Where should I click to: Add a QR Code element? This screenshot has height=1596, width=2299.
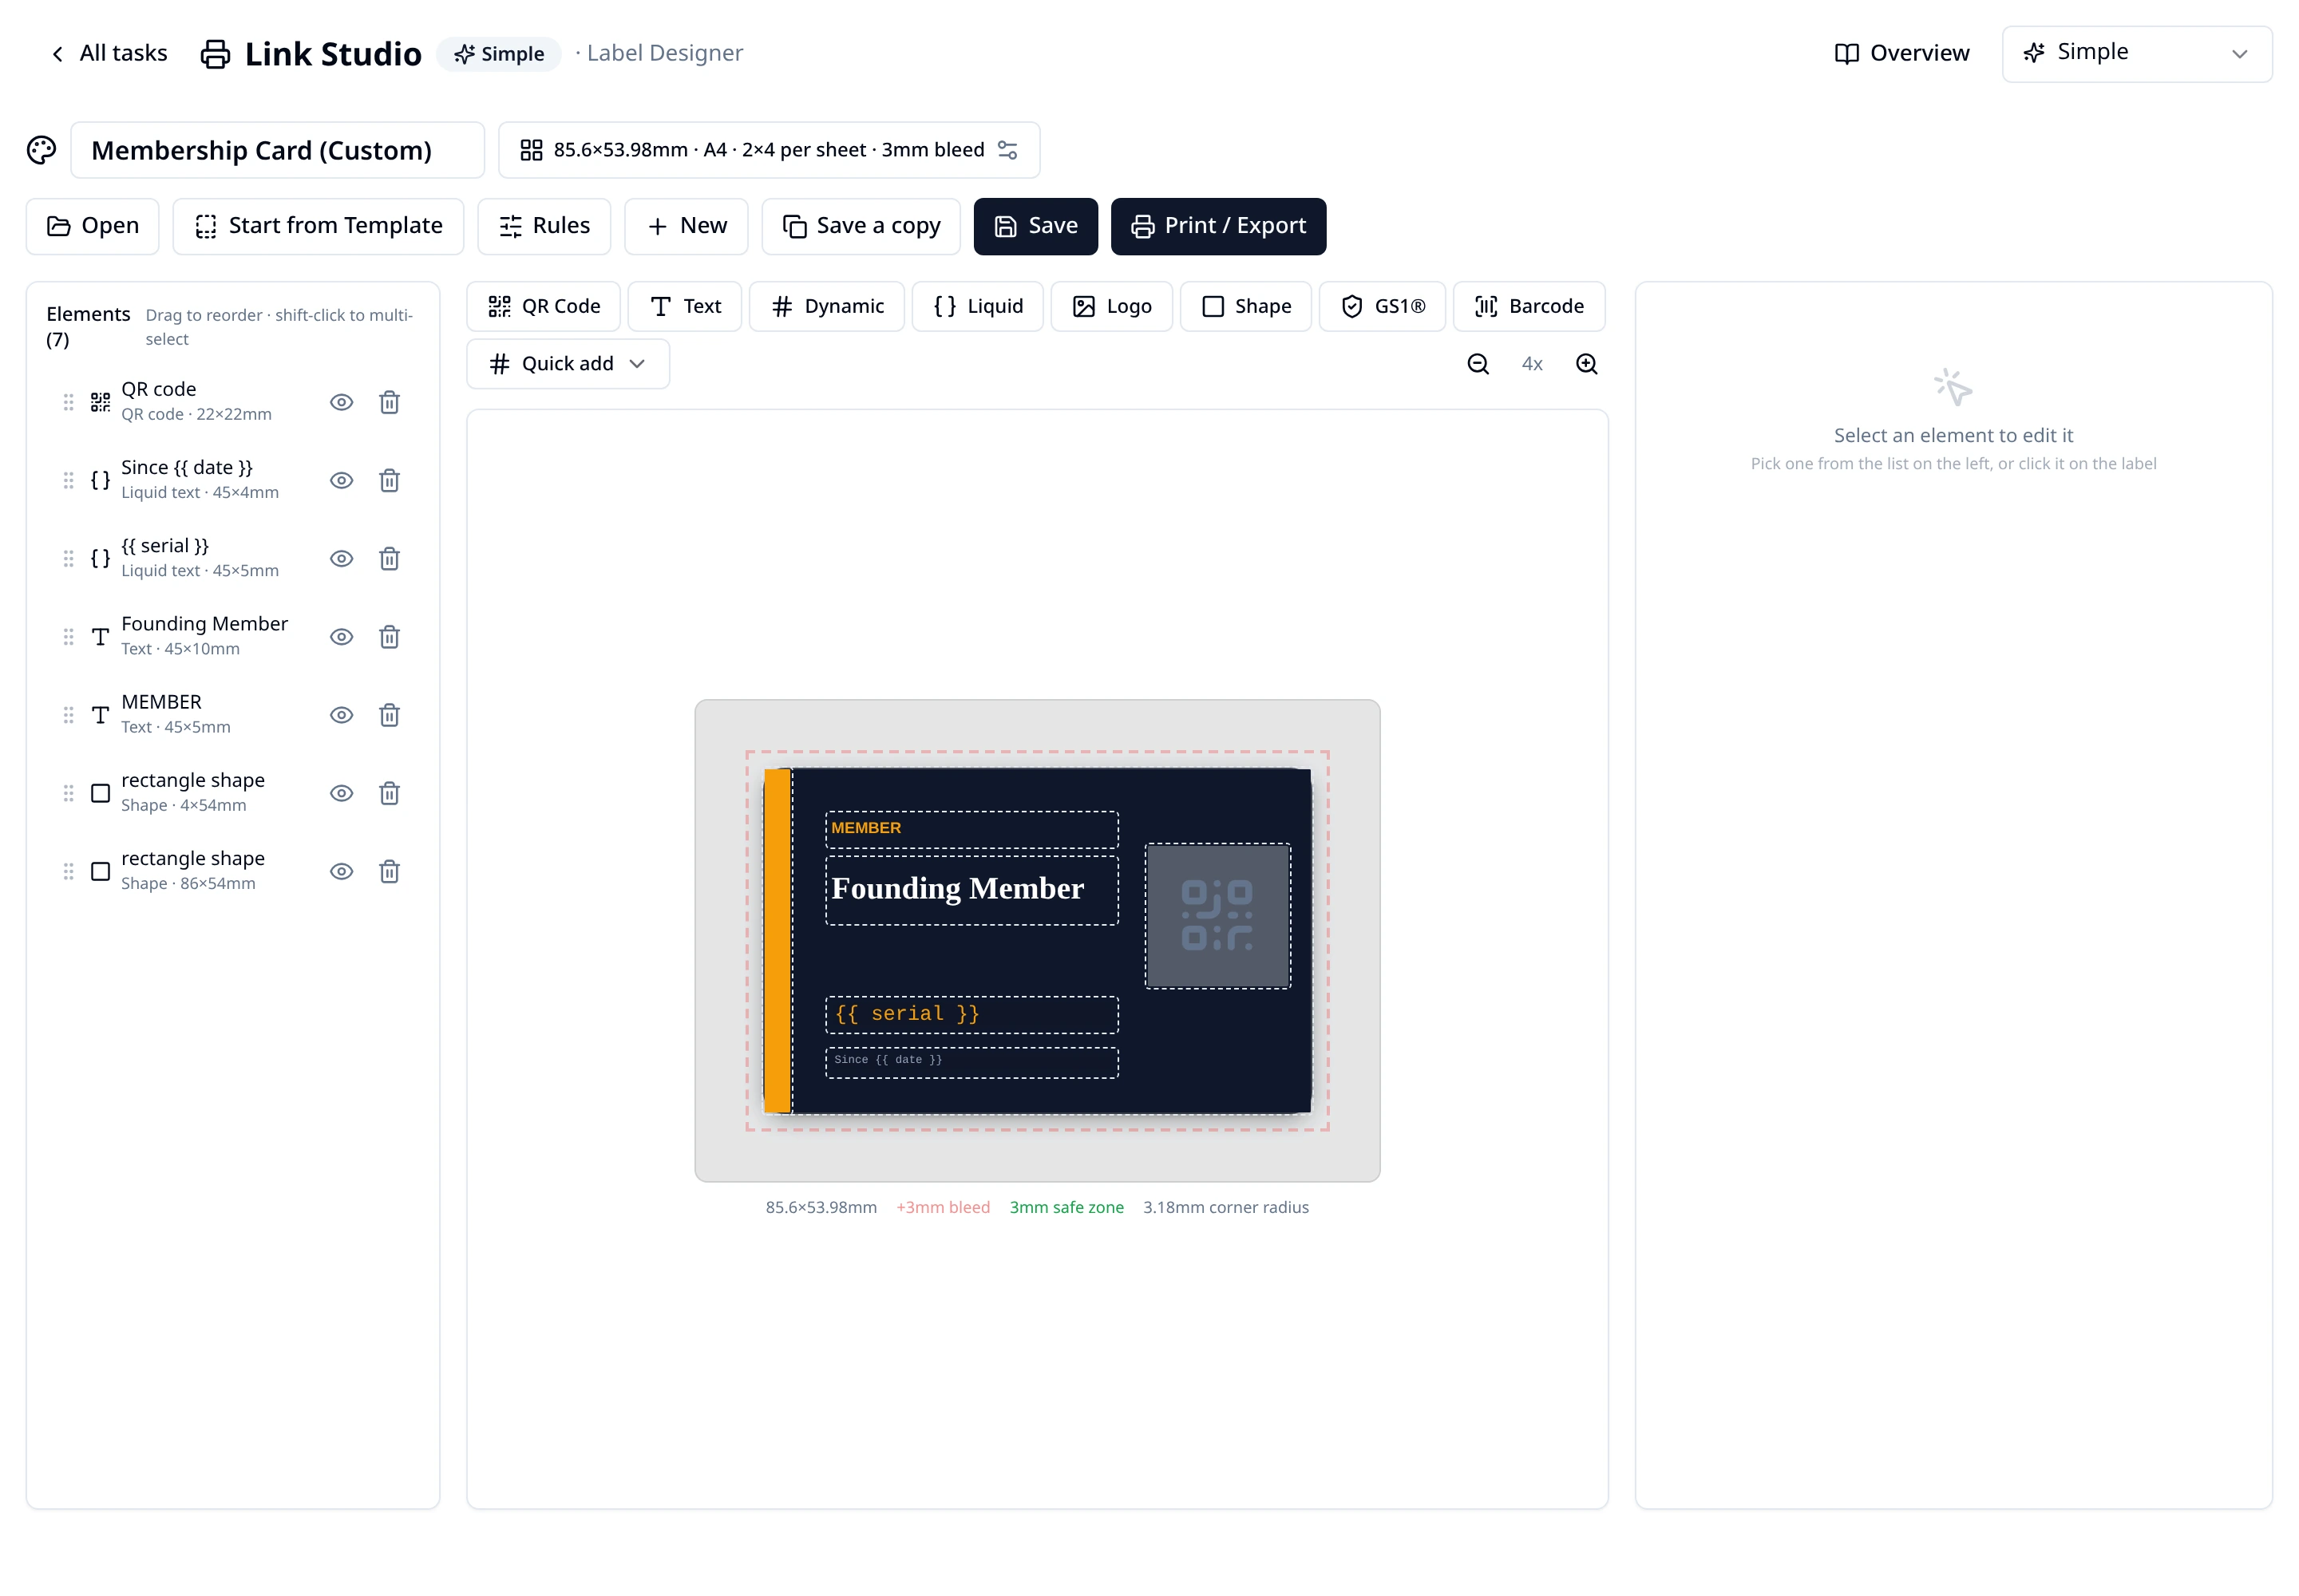tap(544, 306)
